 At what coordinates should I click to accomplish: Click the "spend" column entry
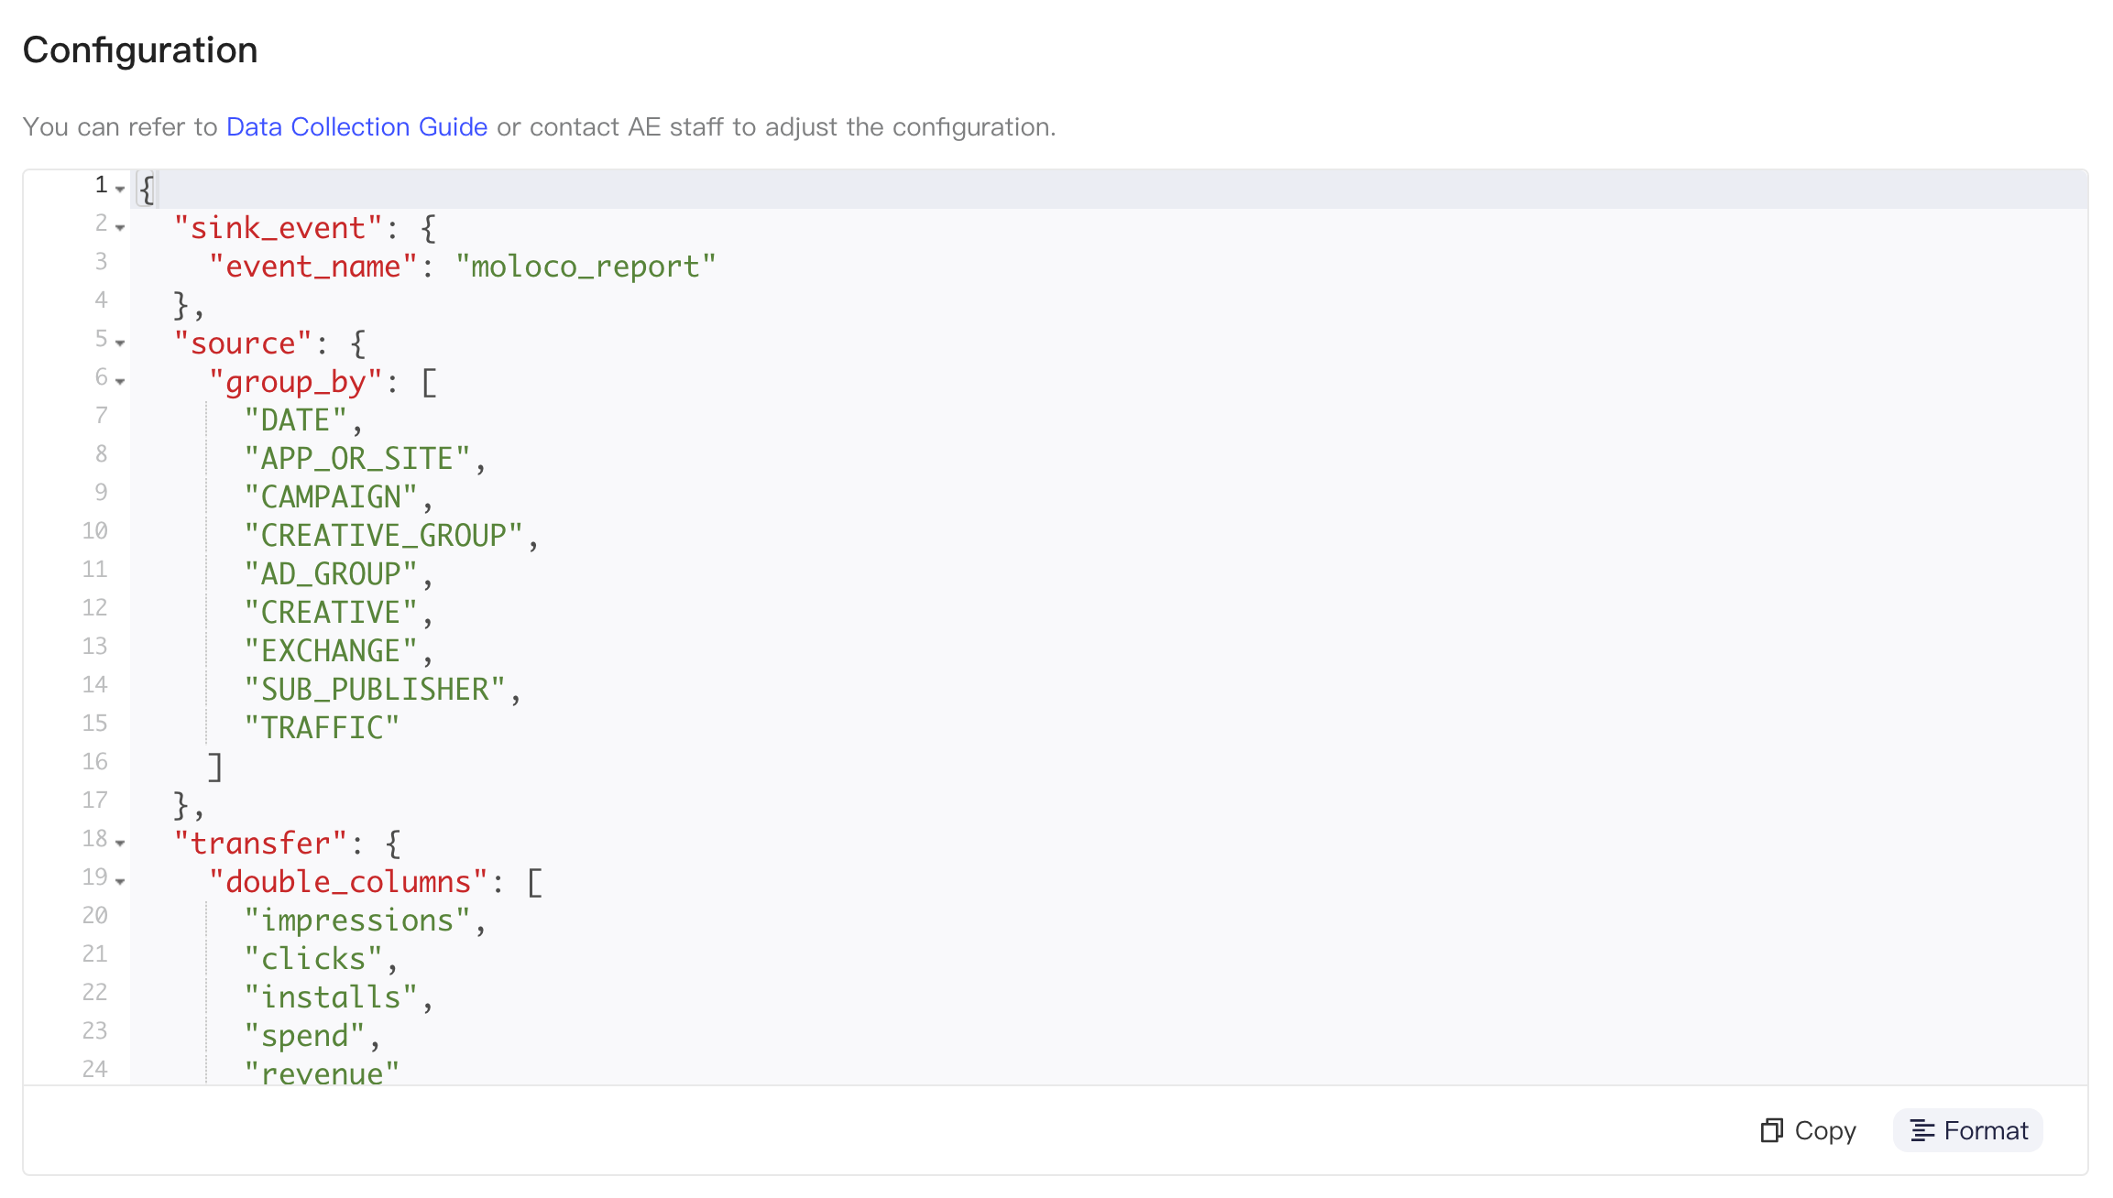click(304, 1036)
